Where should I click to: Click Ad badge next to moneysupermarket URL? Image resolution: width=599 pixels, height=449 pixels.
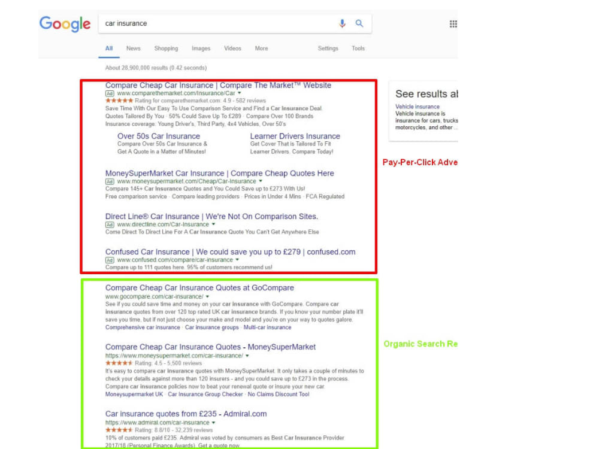110,182
